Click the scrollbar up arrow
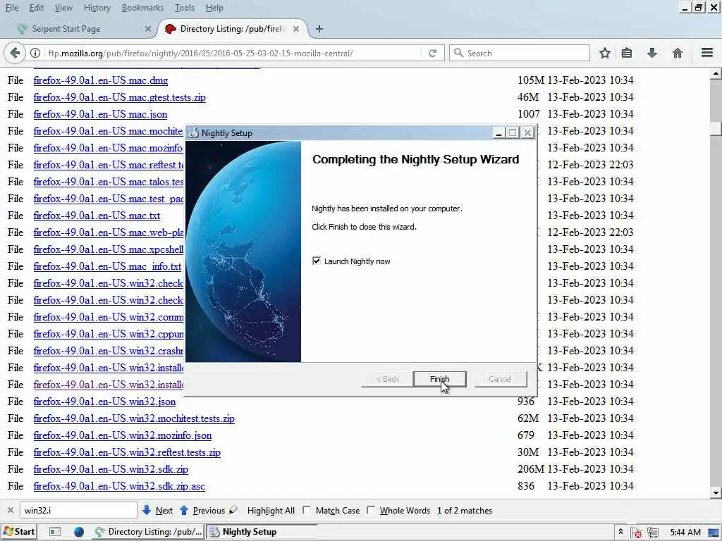Screen dimensions: 722x541 (x=716, y=73)
